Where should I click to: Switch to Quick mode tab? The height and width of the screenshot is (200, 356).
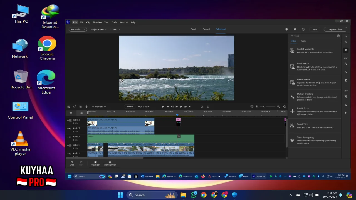point(193,29)
